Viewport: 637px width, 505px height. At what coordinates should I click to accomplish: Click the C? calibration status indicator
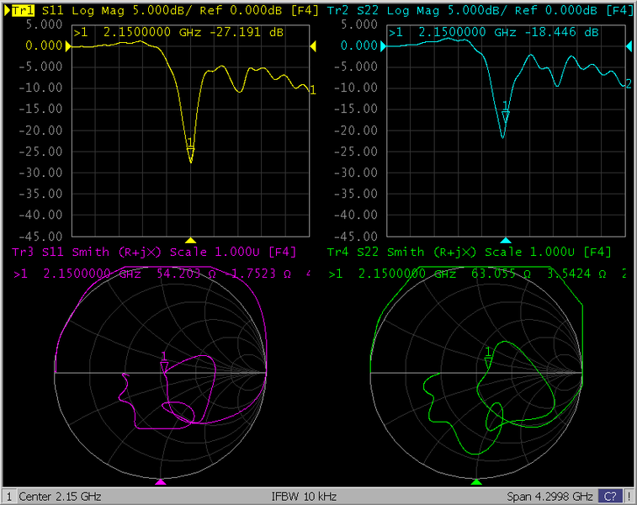coord(610,497)
